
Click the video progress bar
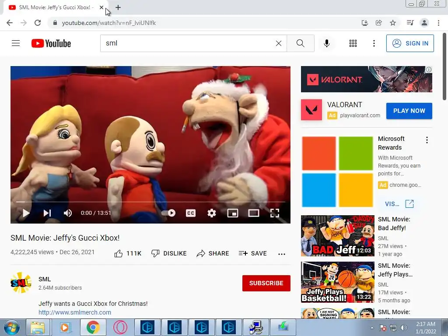click(150, 202)
